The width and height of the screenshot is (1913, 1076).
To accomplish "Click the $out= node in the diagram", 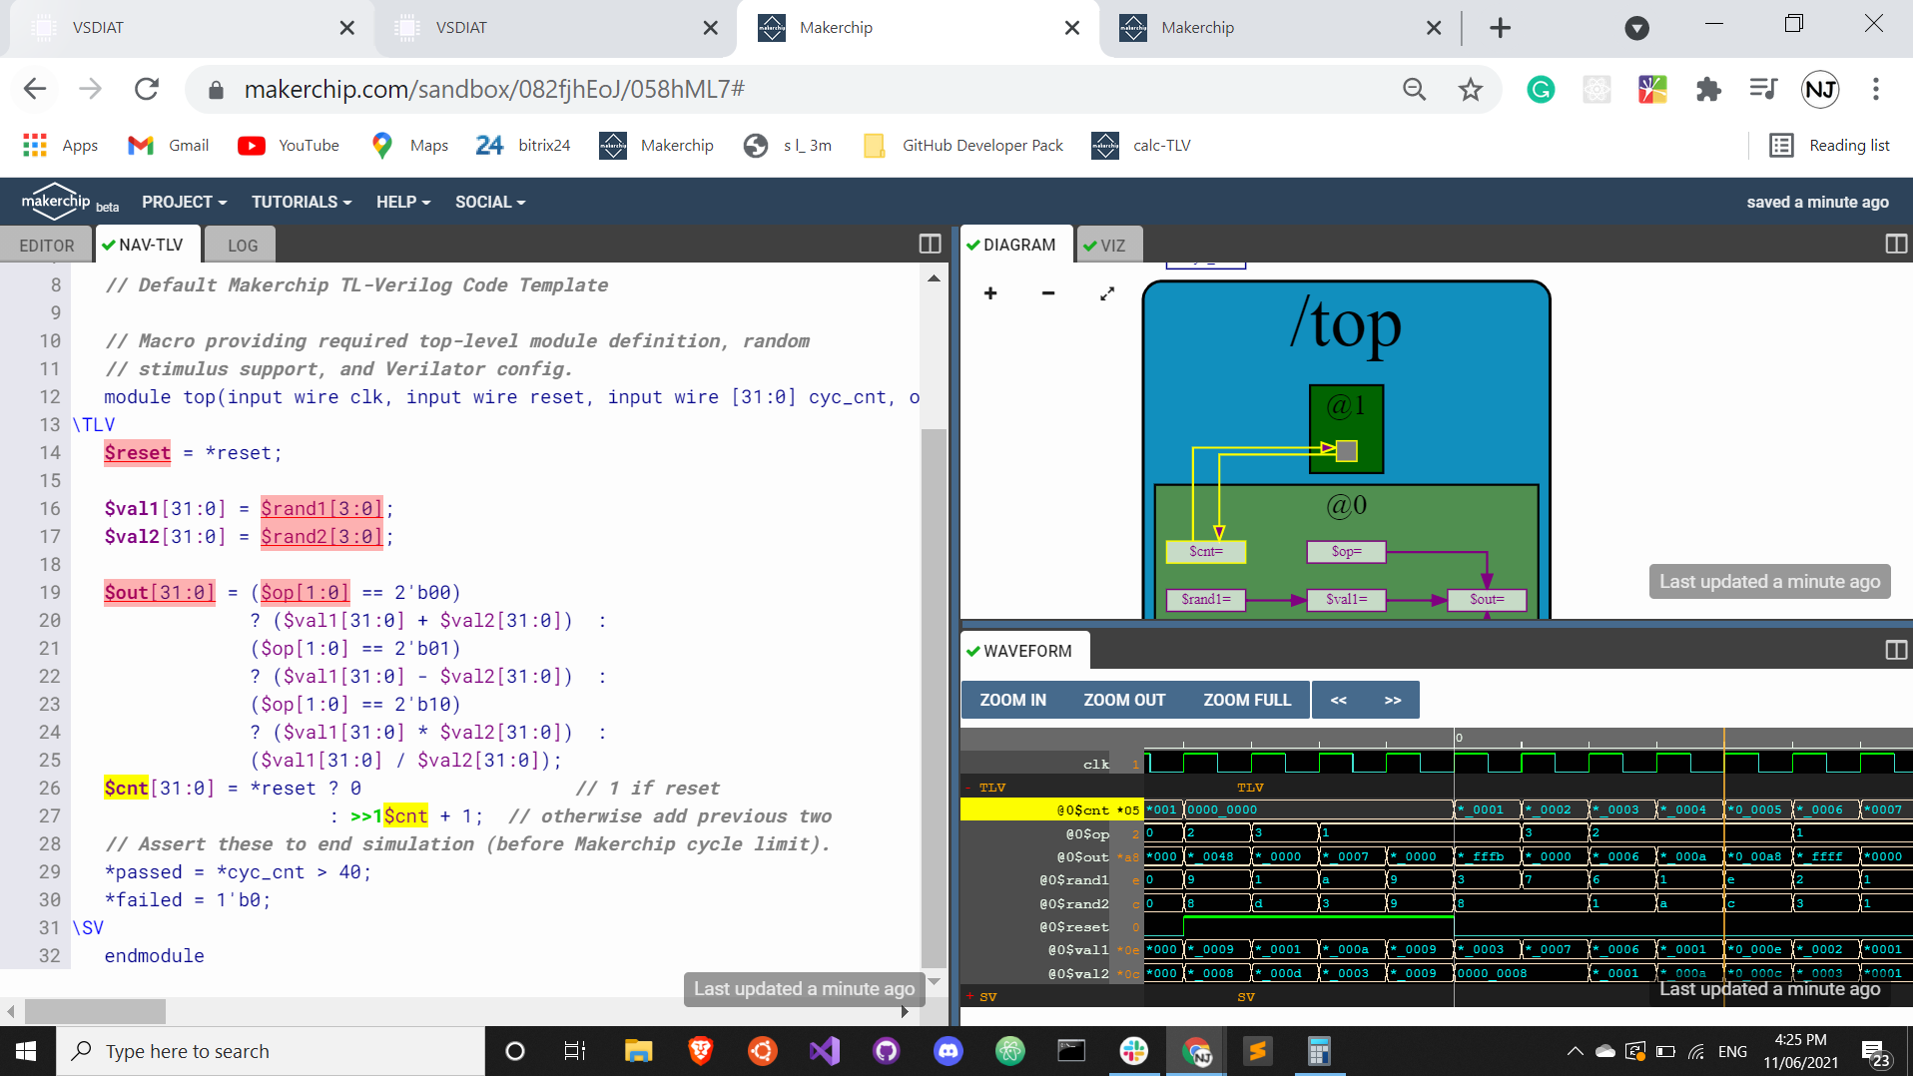I will 1487,599.
